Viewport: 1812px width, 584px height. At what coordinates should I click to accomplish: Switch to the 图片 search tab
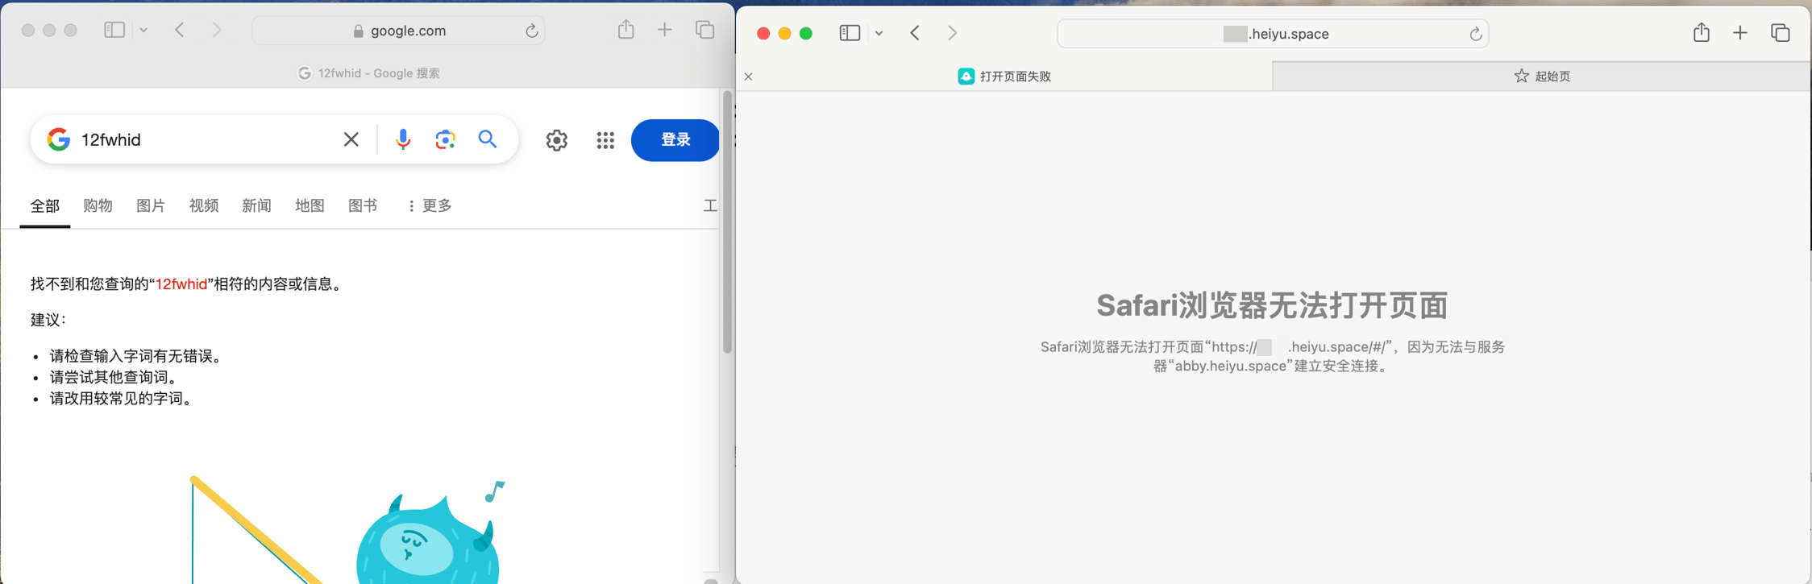point(151,205)
